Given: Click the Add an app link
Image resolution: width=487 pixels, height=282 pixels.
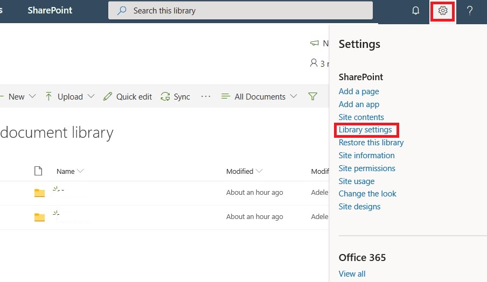Looking at the screenshot, I should (x=359, y=104).
